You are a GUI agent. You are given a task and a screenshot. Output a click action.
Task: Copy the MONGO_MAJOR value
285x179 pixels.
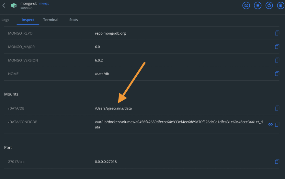[x=277, y=47]
